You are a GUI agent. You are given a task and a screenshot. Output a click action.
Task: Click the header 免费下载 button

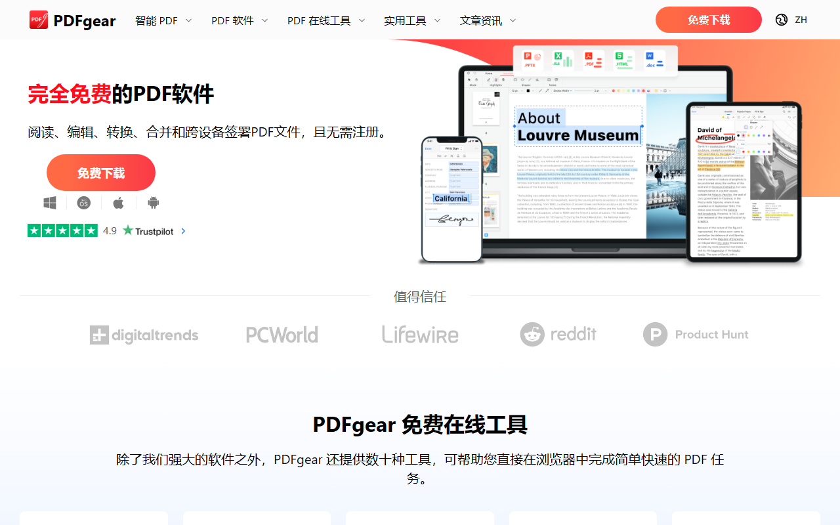(x=709, y=20)
